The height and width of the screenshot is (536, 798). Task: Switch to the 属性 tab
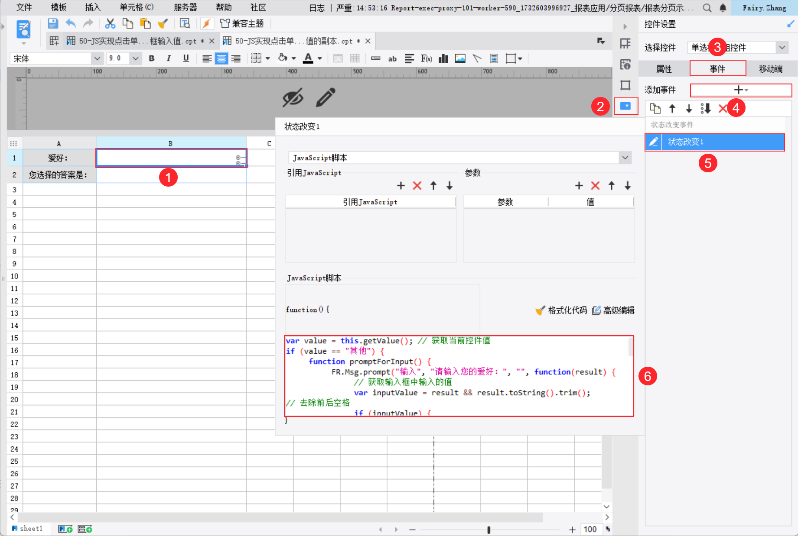pyautogui.click(x=664, y=69)
